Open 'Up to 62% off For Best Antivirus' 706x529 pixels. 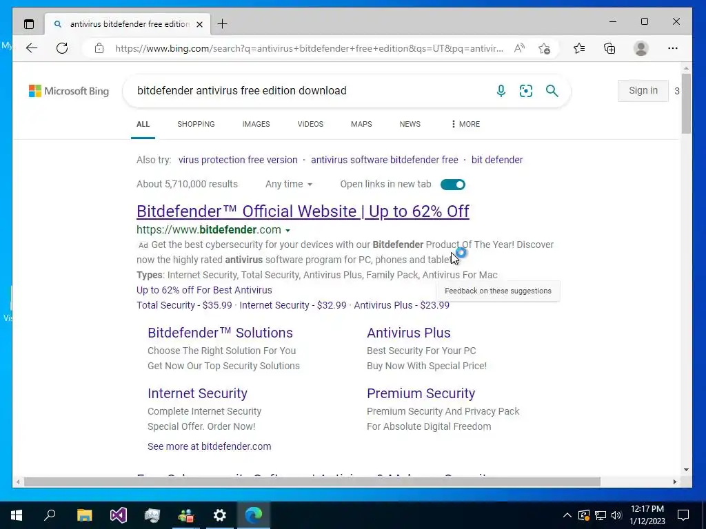tap(204, 290)
